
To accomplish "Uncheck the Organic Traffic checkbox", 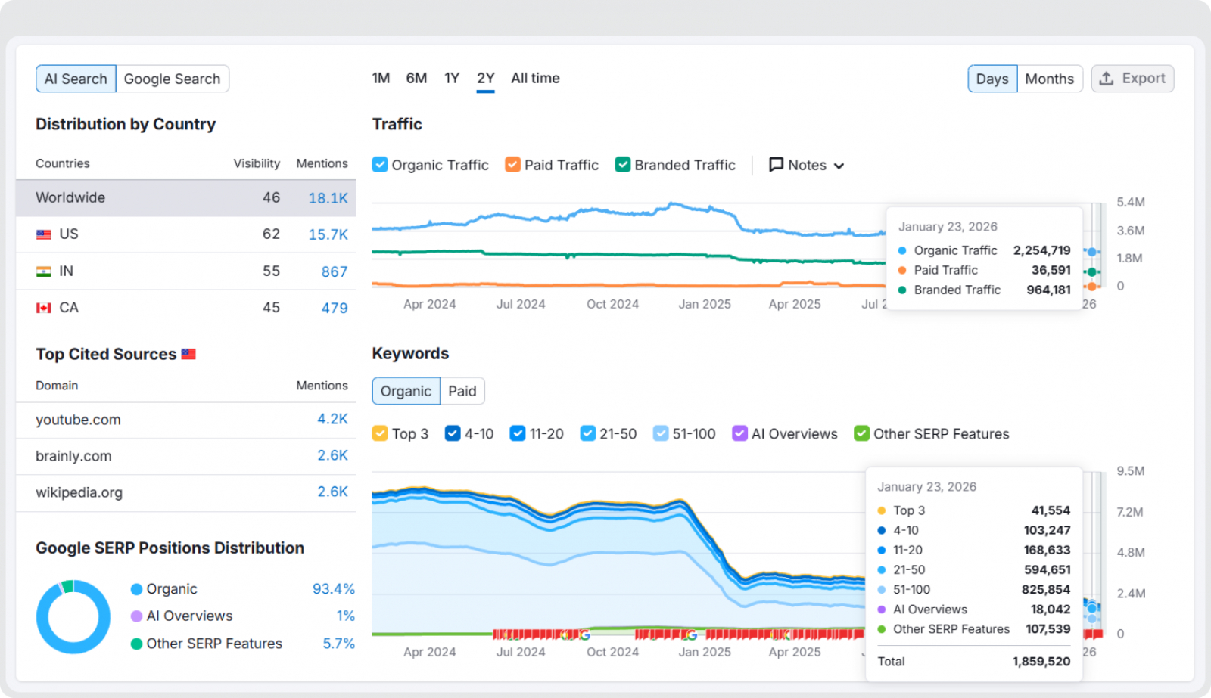I will tap(380, 165).
